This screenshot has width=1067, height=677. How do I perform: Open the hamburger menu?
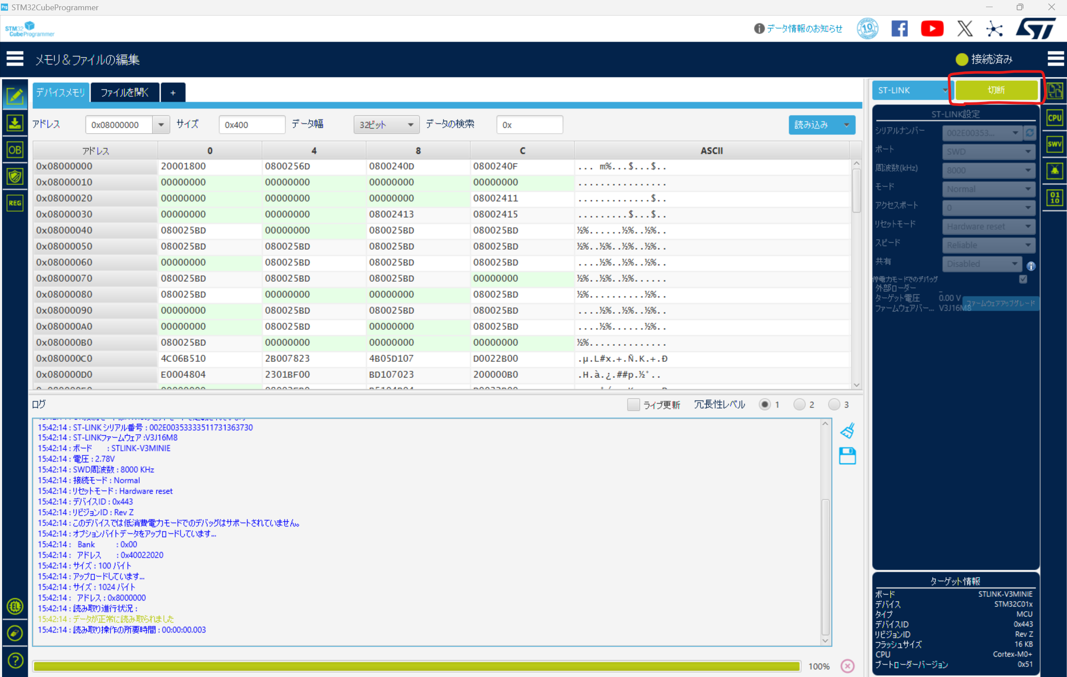(15, 59)
